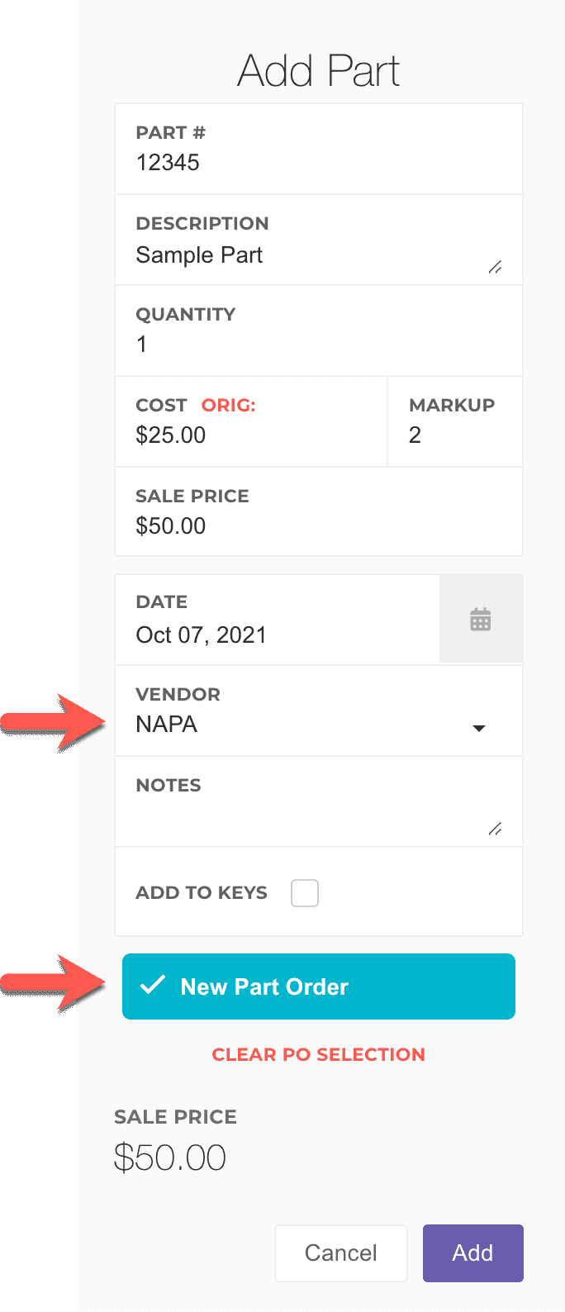565x1312 pixels.
Task: Tick the Add to Keys checkbox
Action: pyautogui.click(x=305, y=893)
